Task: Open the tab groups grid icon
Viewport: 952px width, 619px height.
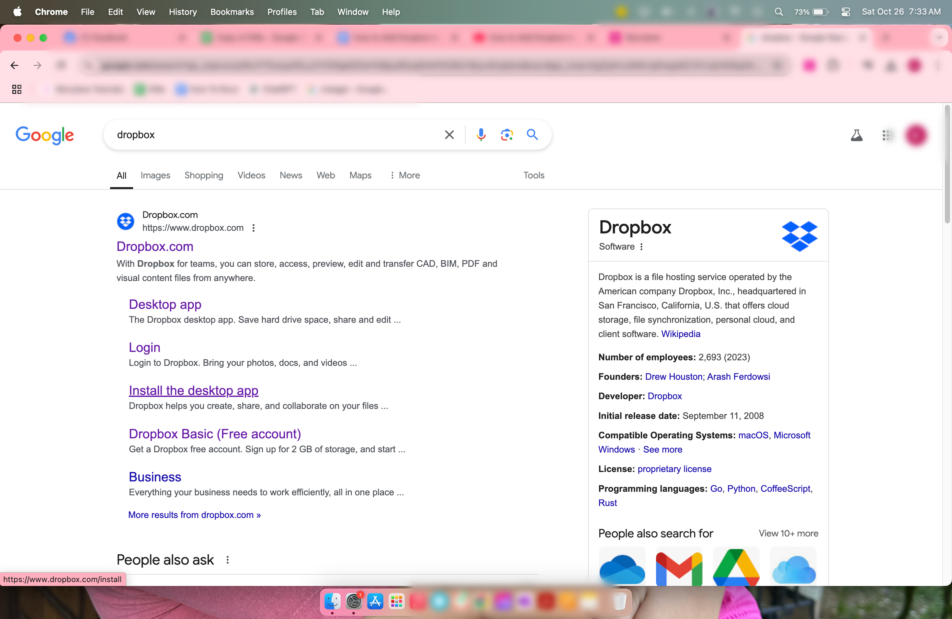Action: 17,89
